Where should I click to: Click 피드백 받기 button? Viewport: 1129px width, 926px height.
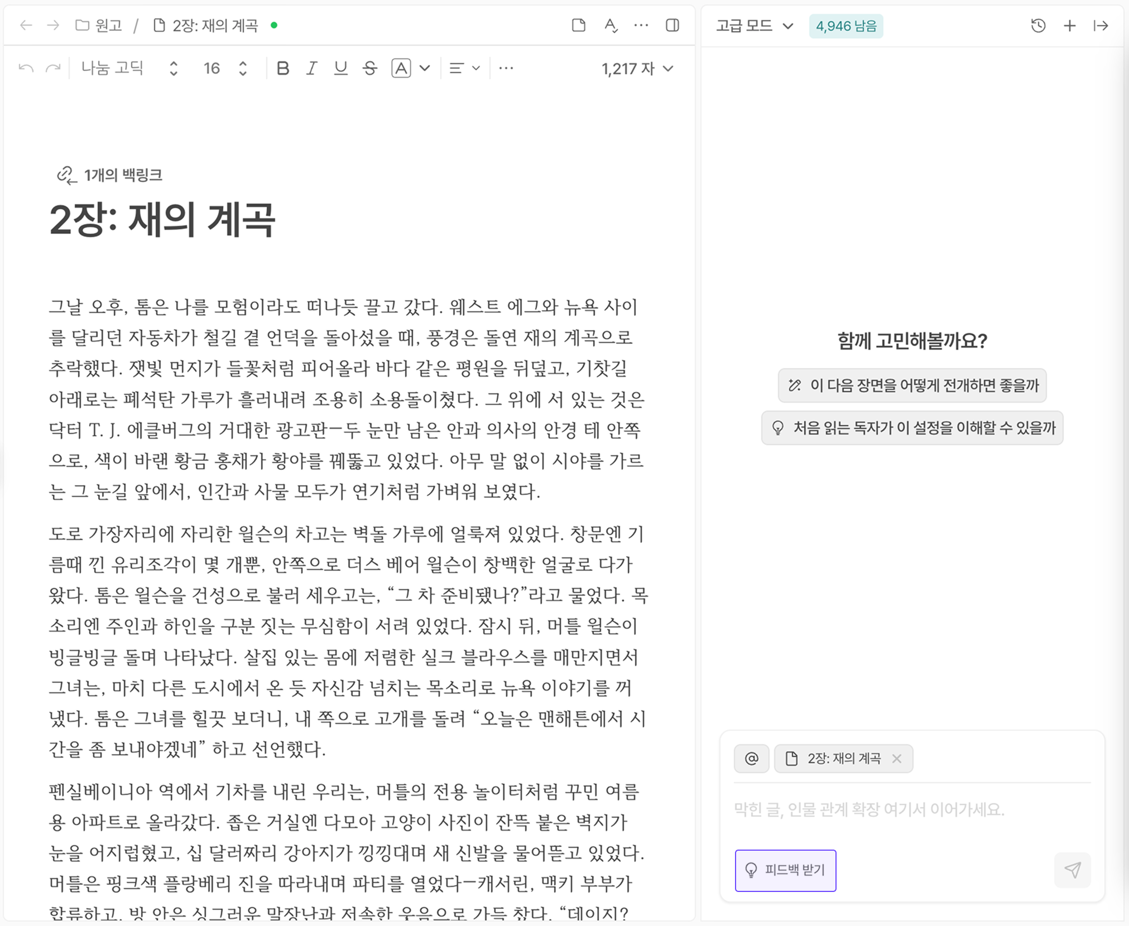pos(785,870)
